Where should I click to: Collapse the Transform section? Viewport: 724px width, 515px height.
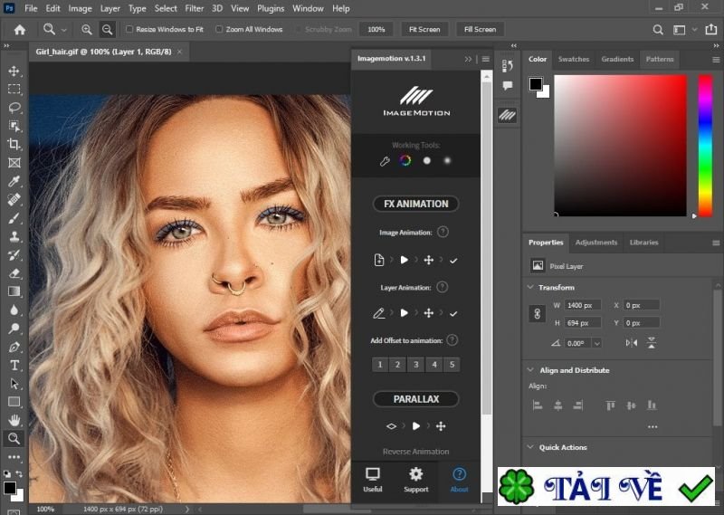click(x=530, y=287)
